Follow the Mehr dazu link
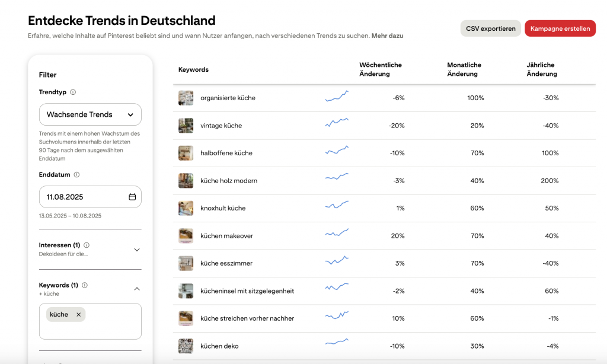Viewport: 607px width, 364px height. pos(387,36)
